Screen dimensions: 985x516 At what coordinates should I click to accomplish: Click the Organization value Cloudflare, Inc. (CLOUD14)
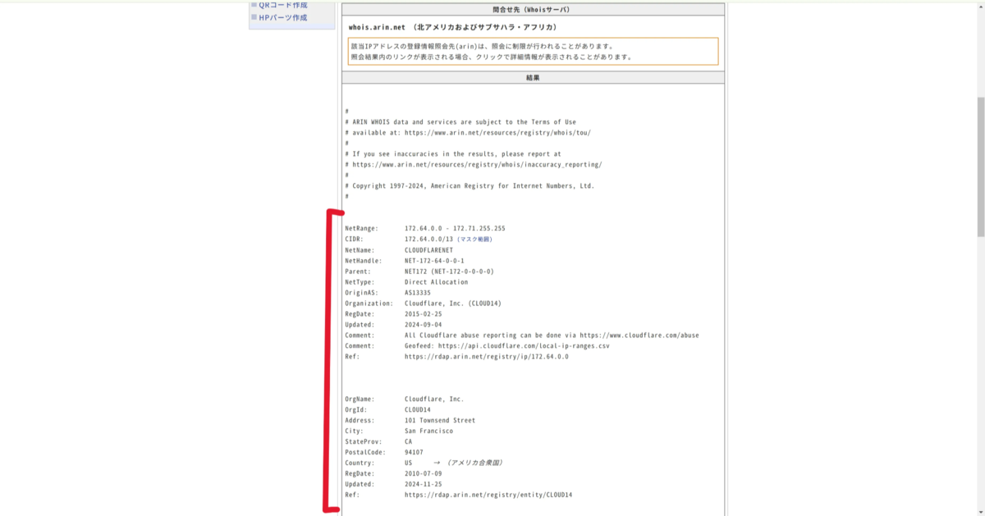point(453,303)
